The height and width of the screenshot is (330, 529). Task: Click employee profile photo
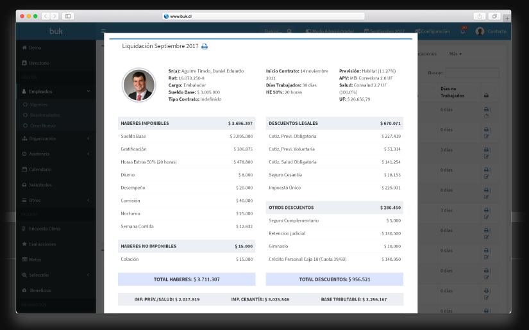click(x=139, y=85)
